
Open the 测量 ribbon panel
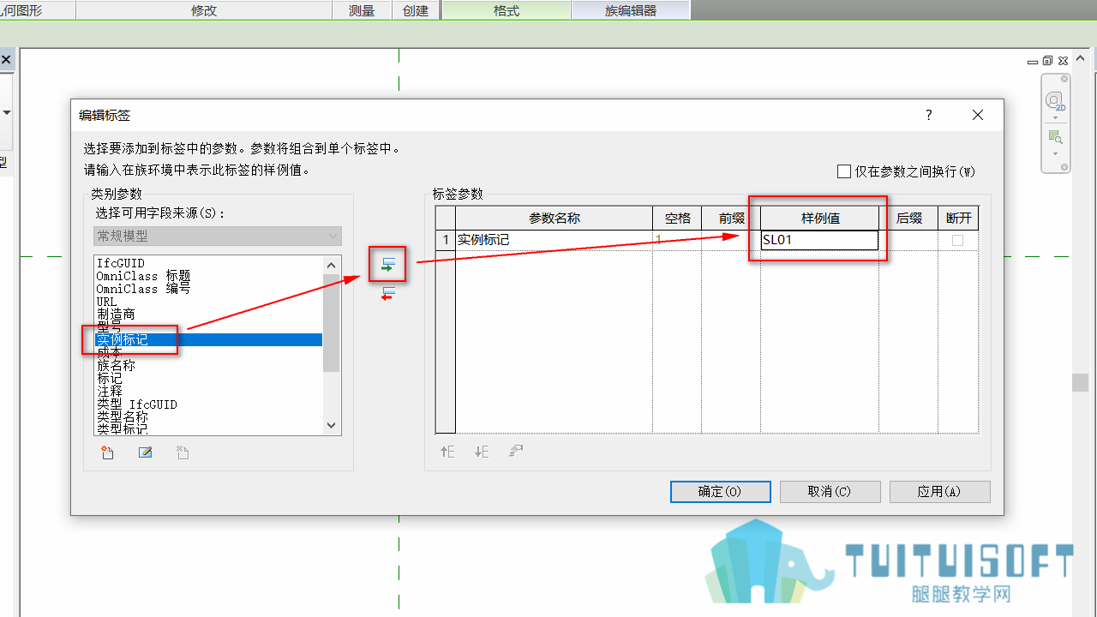point(362,10)
